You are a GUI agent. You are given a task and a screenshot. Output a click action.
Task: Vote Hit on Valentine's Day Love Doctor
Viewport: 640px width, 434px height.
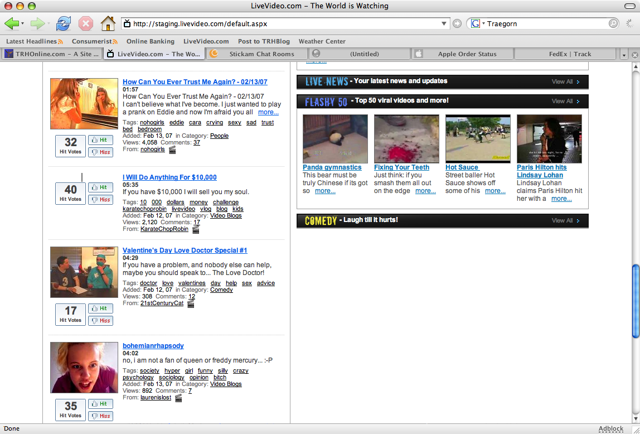(x=100, y=308)
